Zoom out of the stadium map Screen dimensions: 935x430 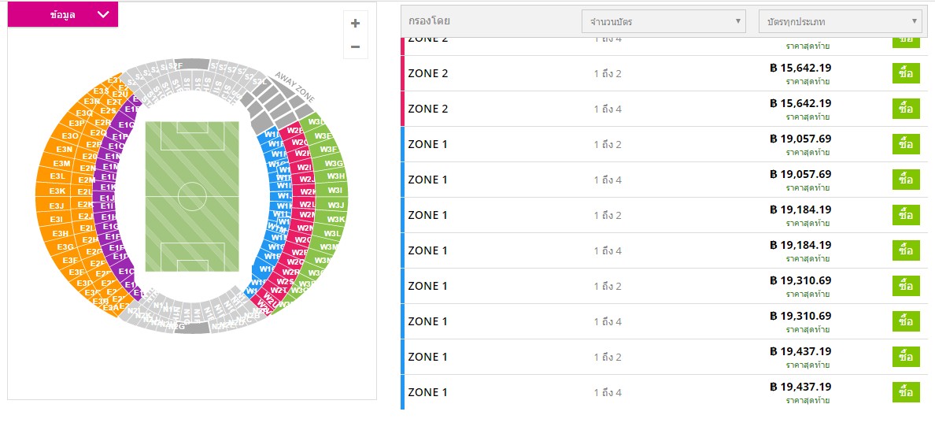(x=355, y=47)
